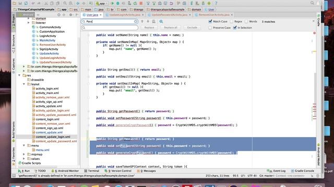Open the app run configuration dropdown
Screen dimensions: 334x187
click(x=102, y=4)
